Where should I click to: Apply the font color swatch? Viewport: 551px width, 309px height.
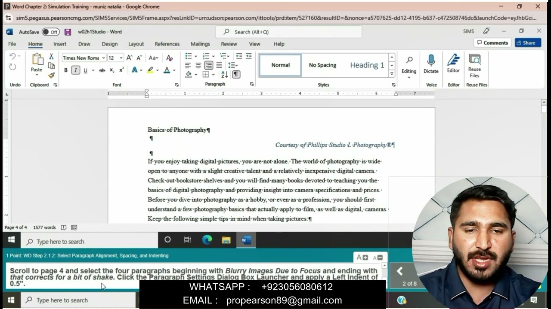167,70
